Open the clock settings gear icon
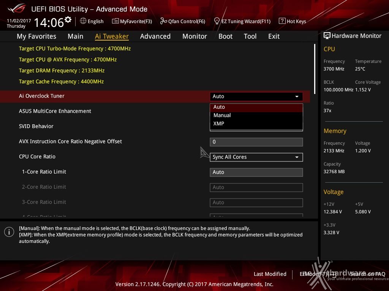 coord(68,20)
